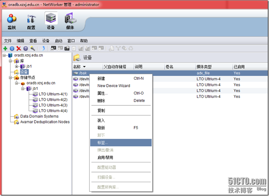
Task: Click the 媒体类型 column header
Action: point(214,67)
